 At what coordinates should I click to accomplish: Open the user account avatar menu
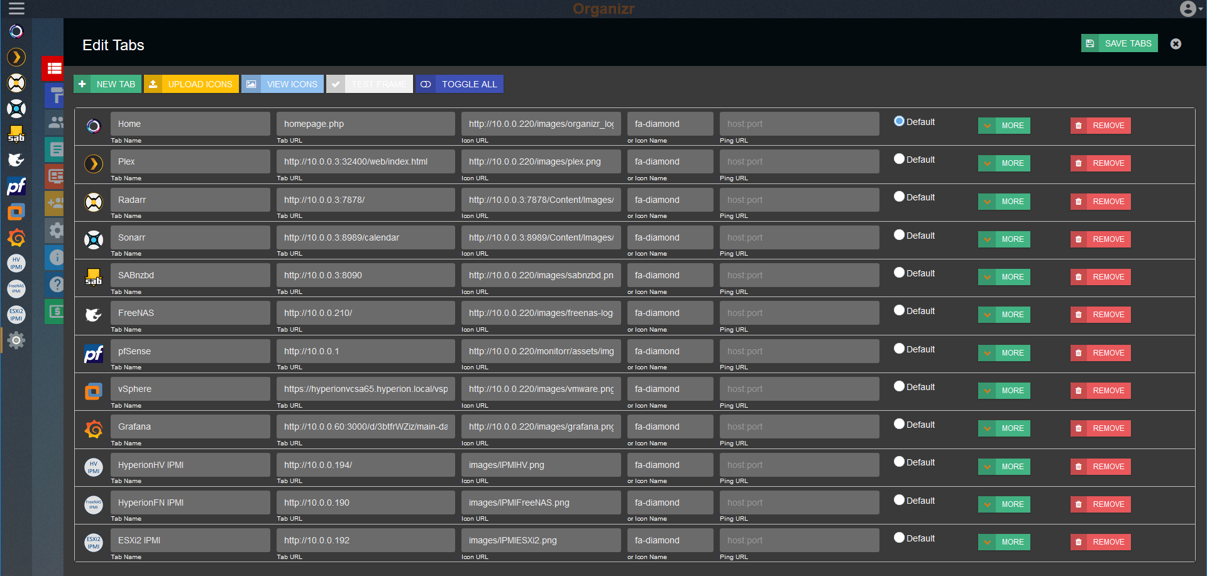click(1191, 9)
